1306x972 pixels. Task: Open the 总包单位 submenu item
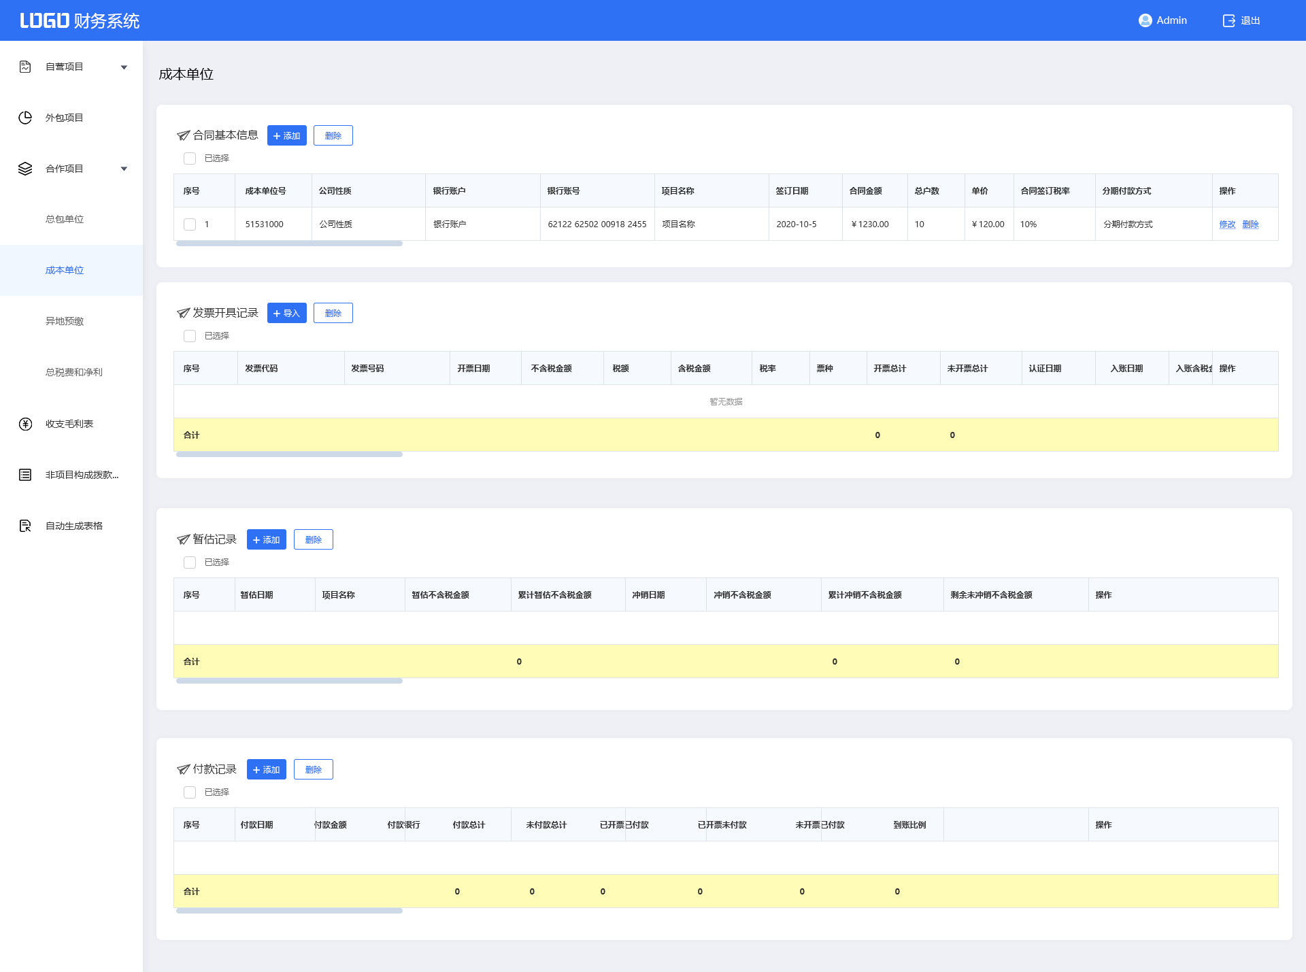point(65,219)
